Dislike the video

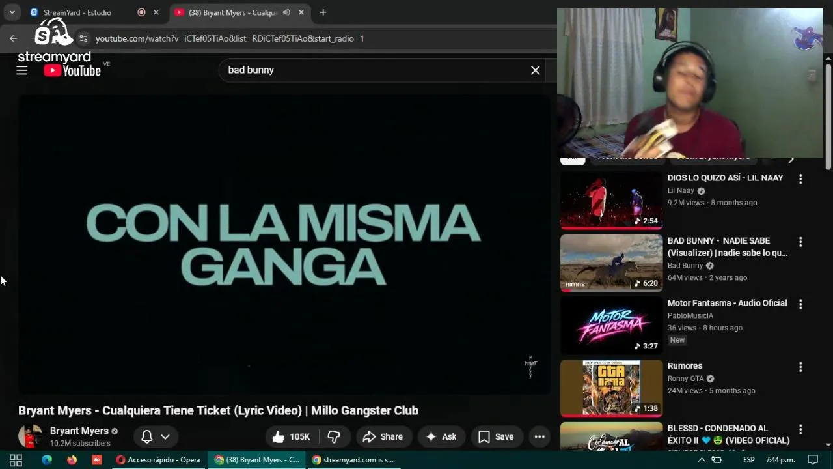tap(334, 436)
